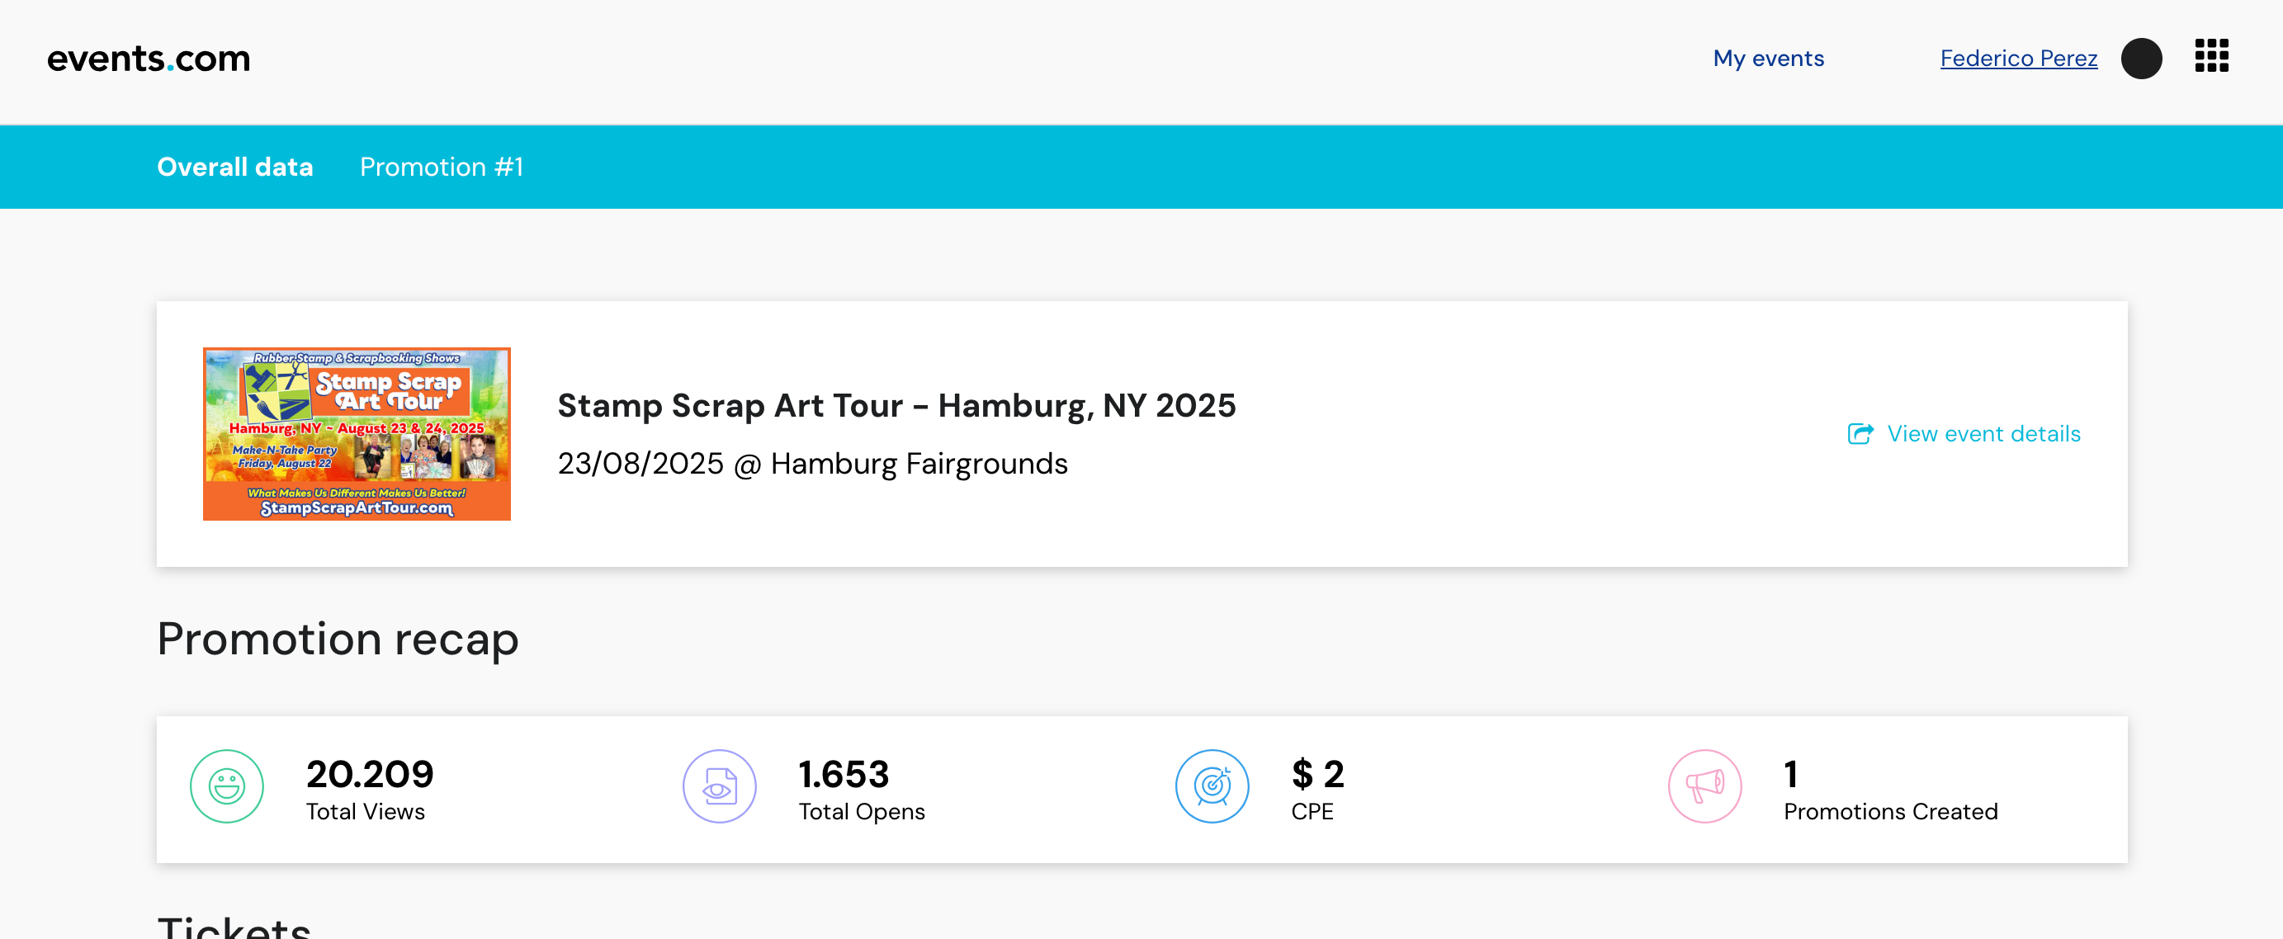Click the $ 2 CPE value
Viewport: 2283px width, 939px height.
(1317, 774)
